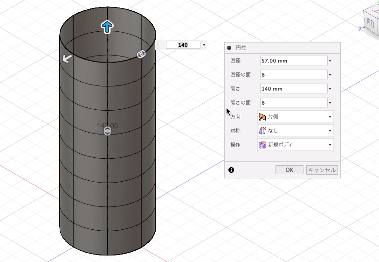This screenshot has width=379, height=262.
Task: Open the dropdown arrow beside floating 140 field
Action: click(204, 45)
